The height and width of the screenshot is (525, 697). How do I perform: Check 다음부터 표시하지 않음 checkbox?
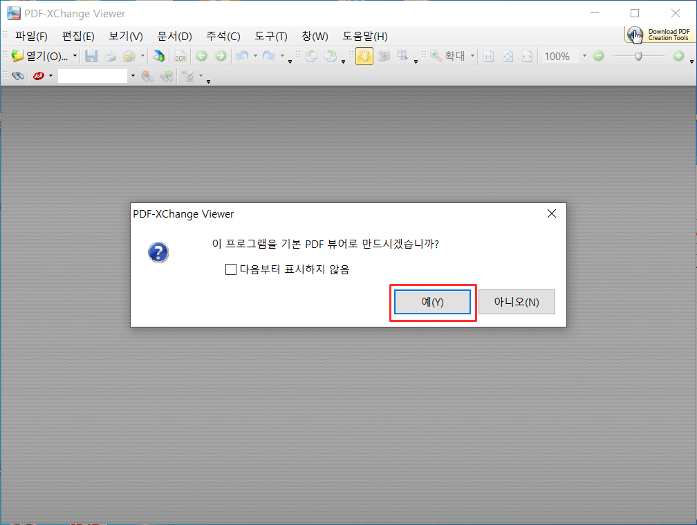(x=231, y=269)
